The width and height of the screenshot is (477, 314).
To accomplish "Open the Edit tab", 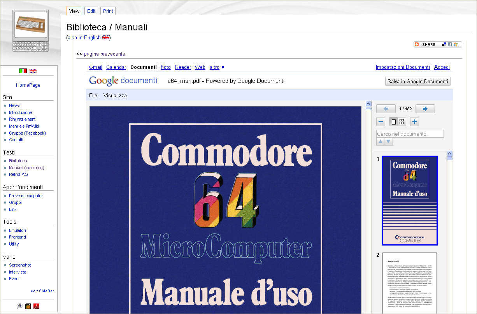I will (91, 11).
